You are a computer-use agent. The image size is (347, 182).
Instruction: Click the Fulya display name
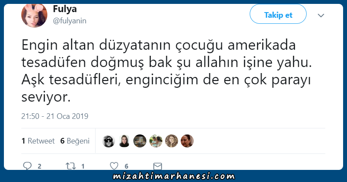point(65,9)
